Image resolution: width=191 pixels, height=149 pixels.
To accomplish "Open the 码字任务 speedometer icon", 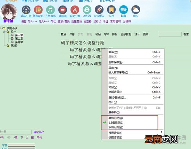I will coord(26,10).
